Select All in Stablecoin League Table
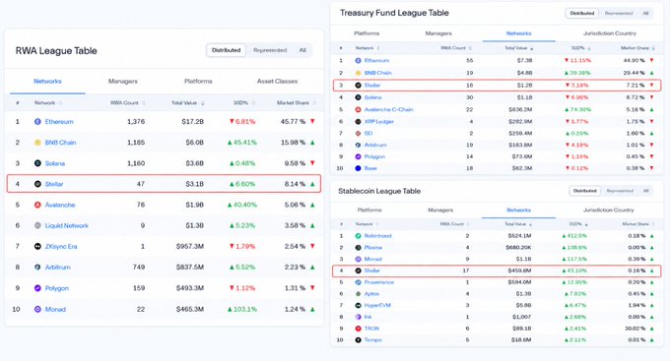Viewport: 670px width, 361px height. point(645,191)
